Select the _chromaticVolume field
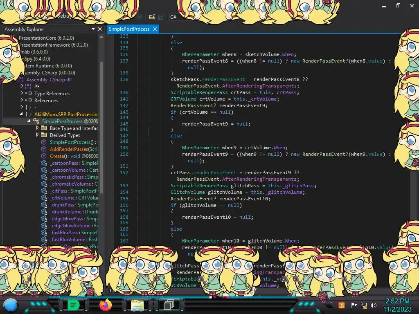The width and height of the screenshot is (419, 314). point(74,184)
